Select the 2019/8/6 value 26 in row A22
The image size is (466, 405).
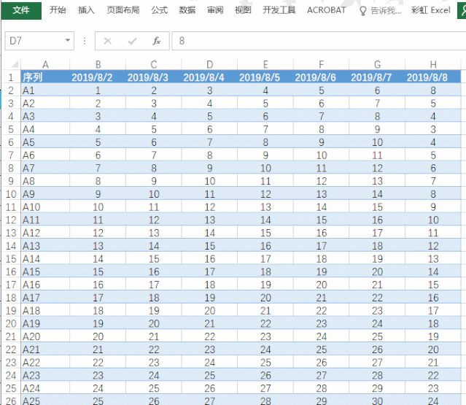pyautogui.click(x=322, y=363)
